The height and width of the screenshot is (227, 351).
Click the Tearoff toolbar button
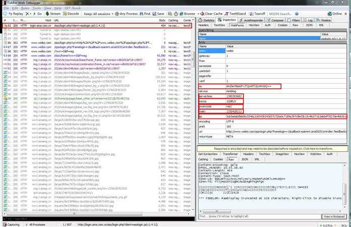pos(257,14)
